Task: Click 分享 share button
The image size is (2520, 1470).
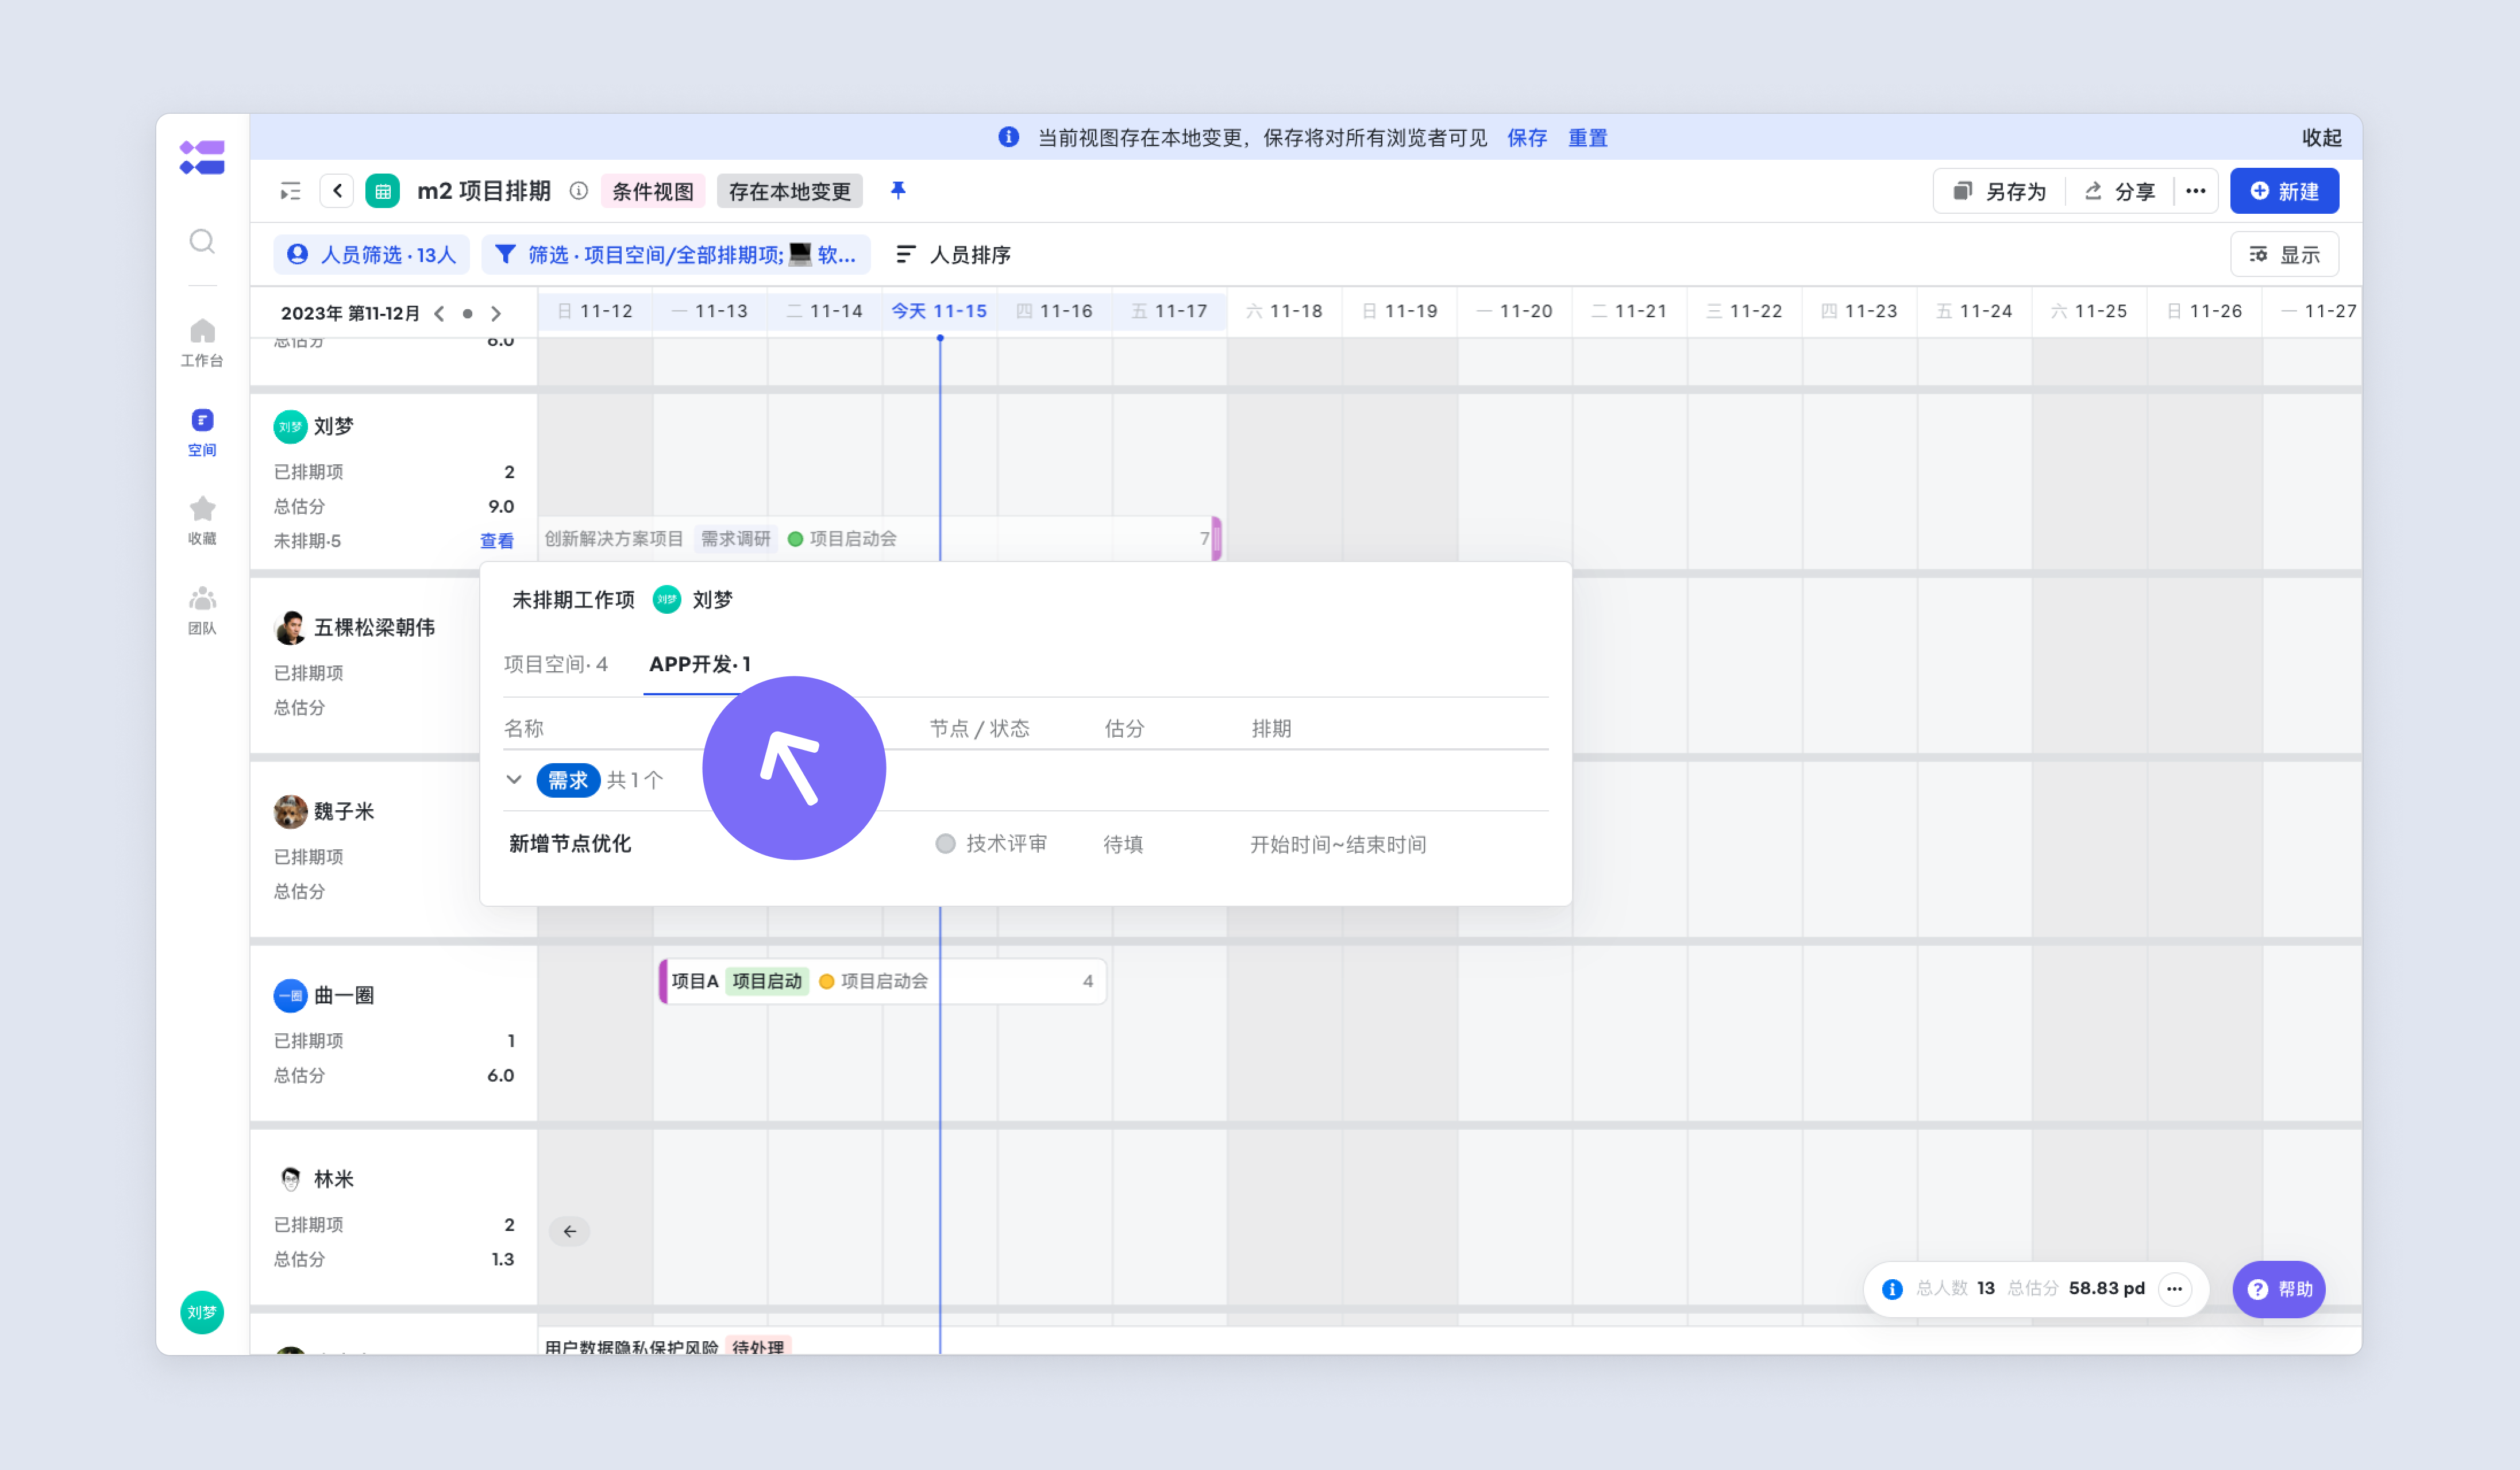Action: [x=2120, y=191]
